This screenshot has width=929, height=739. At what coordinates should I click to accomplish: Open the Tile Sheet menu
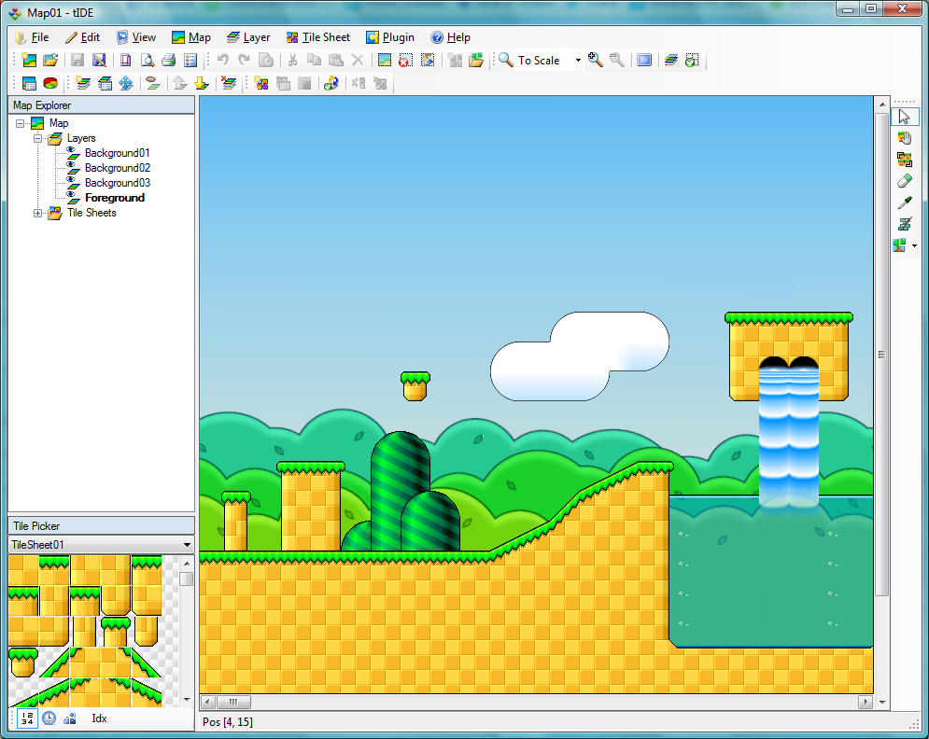pos(317,37)
